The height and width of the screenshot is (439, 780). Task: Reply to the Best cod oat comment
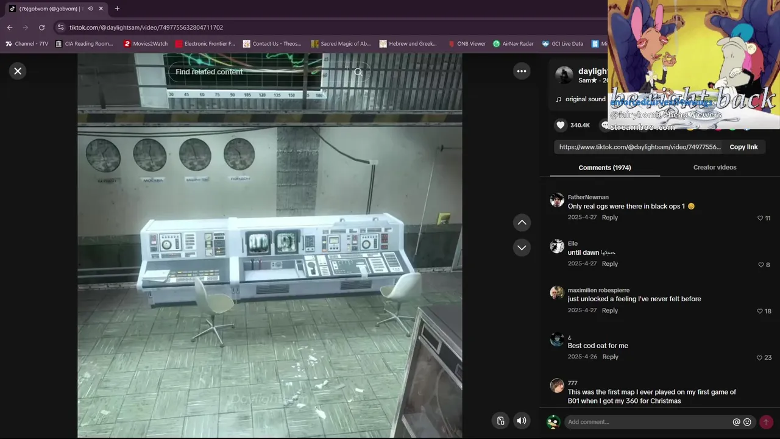pos(610,357)
